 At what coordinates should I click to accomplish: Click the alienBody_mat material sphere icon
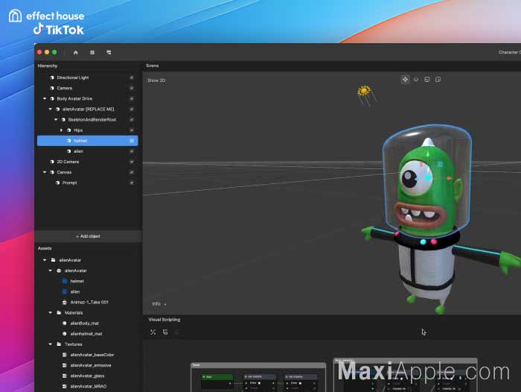pyautogui.click(x=65, y=323)
